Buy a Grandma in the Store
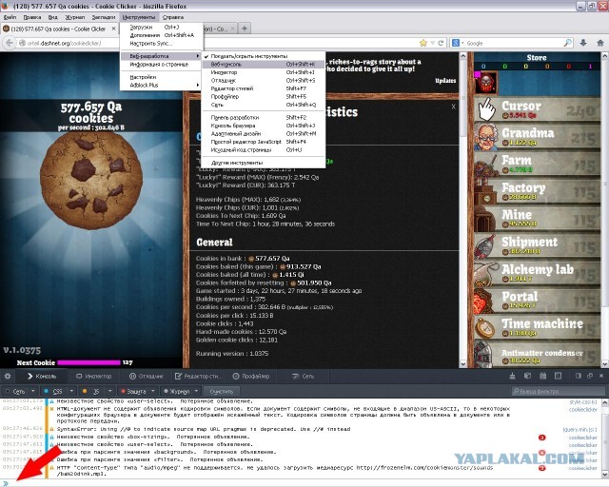Viewport: 609px width, 487px height. tap(537, 137)
